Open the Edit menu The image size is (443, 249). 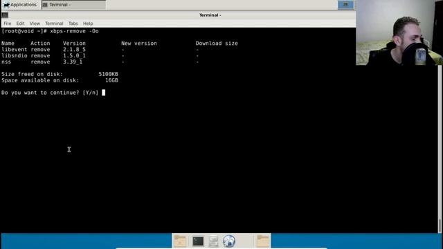point(20,24)
